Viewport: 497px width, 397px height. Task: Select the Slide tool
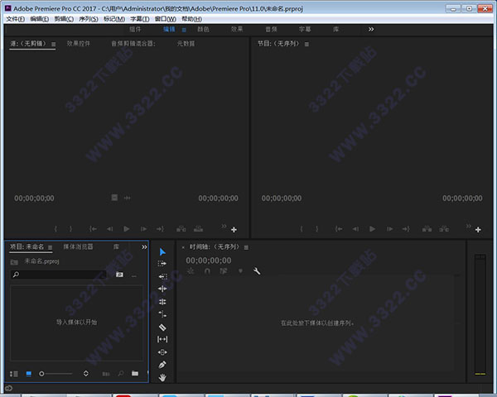162,352
